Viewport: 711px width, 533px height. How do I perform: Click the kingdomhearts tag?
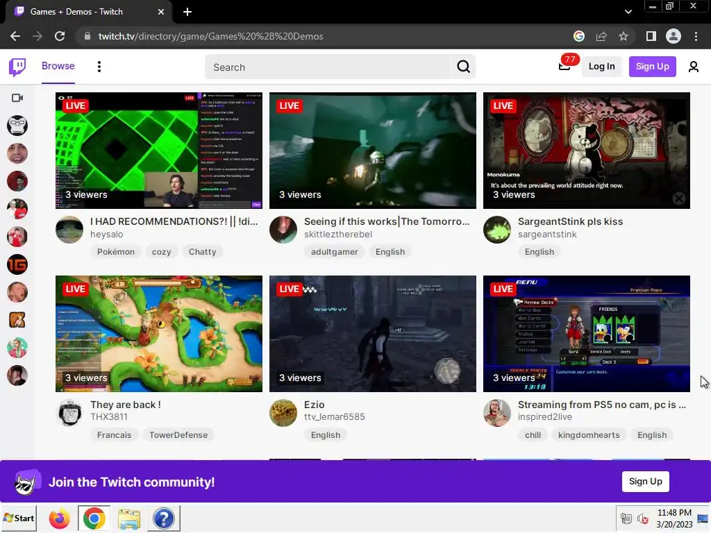pyautogui.click(x=589, y=434)
